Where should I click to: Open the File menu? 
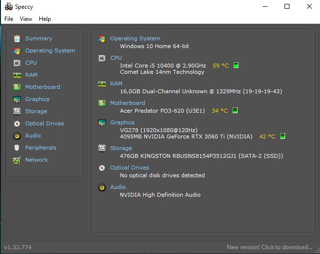[x=9, y=19]
